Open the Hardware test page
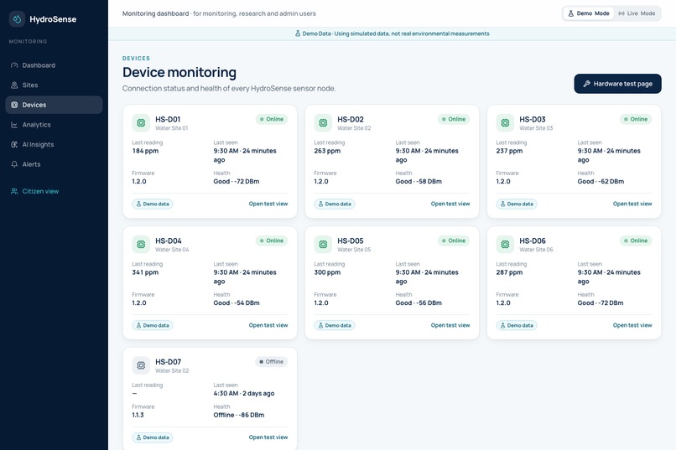 tap(617, 84)
